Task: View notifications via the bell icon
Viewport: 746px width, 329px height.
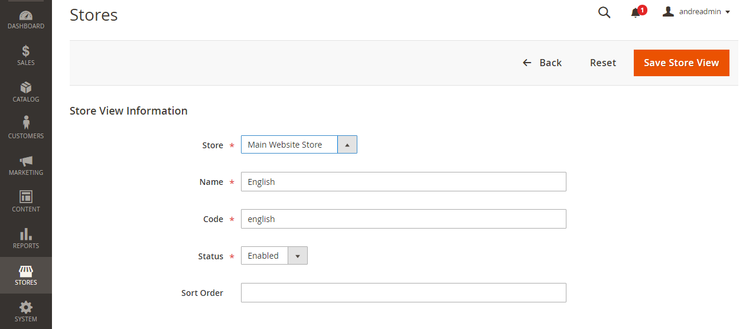Action: coord(636,12)
